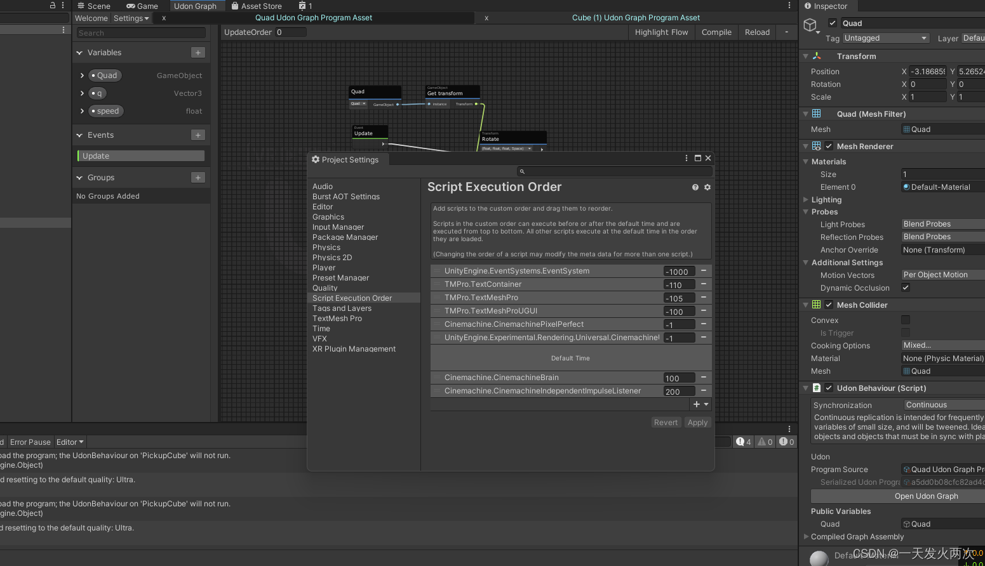Select the Cube (1) Udon Graph Program Asset tab
This screenshot has height=566, width=985.
[636, 18]
